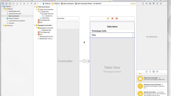
Task: Select Relationship root view controller row
Action: (x=46, y=39)
